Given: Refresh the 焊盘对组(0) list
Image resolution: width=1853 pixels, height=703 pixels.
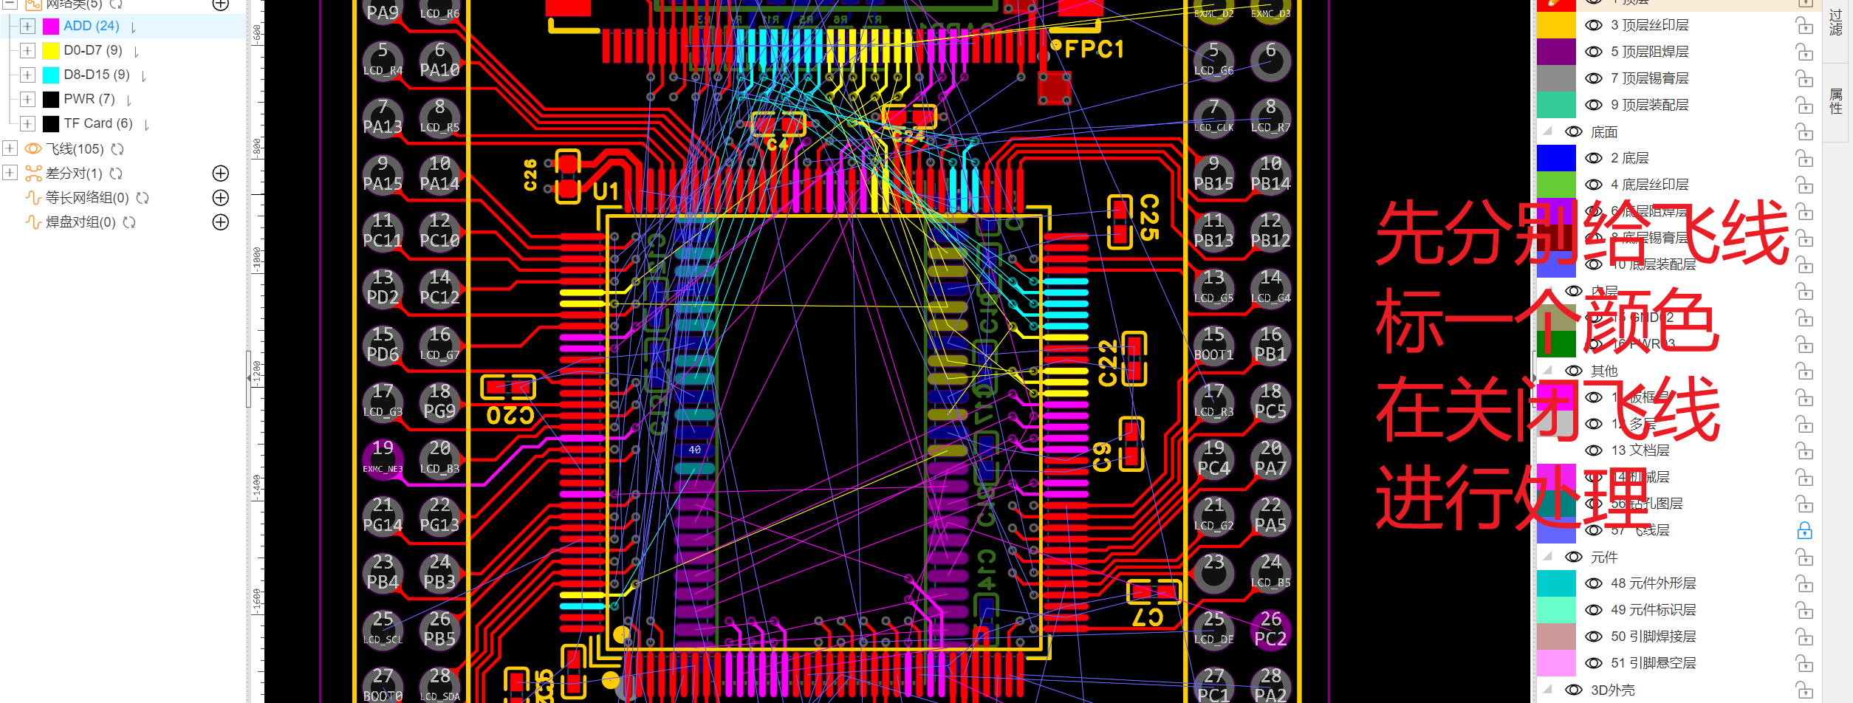Looking at the screenshot, I should pos(129,222).
